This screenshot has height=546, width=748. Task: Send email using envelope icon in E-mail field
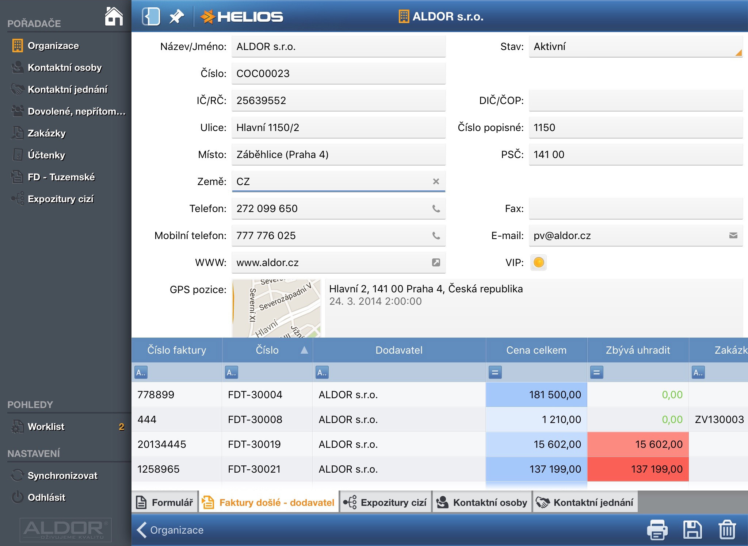point(733,235)
